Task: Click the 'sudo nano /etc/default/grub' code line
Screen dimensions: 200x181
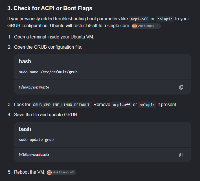Action: pyautogui.click(x=48, y=72)
